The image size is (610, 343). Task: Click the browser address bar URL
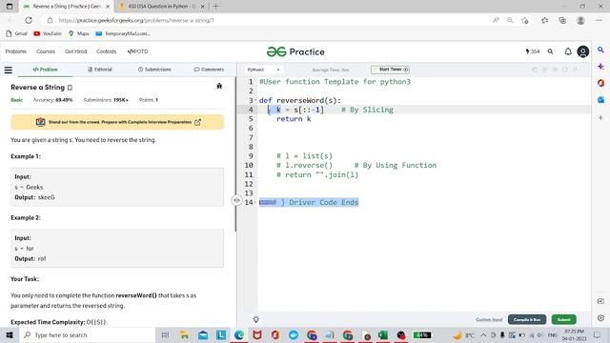pos(136,20)
